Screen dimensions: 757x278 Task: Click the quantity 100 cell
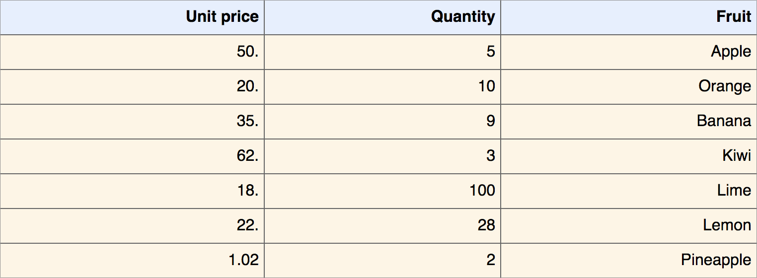[482, 191]
